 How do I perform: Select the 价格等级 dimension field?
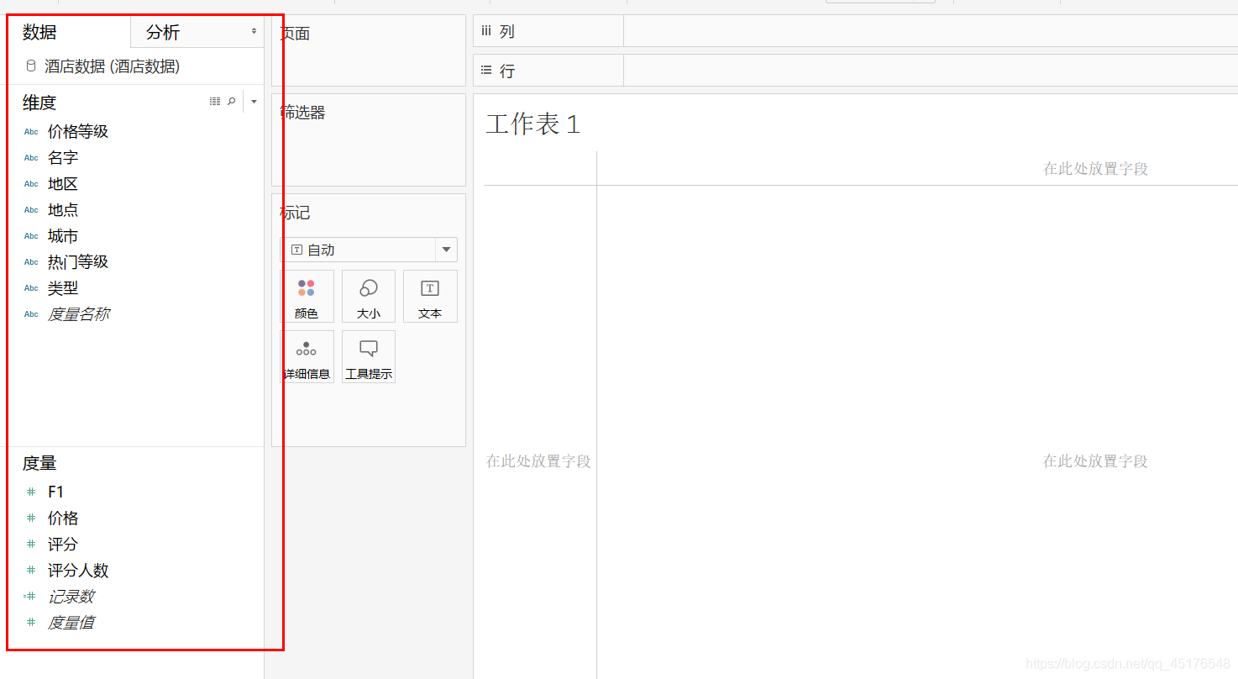point(78,131)
